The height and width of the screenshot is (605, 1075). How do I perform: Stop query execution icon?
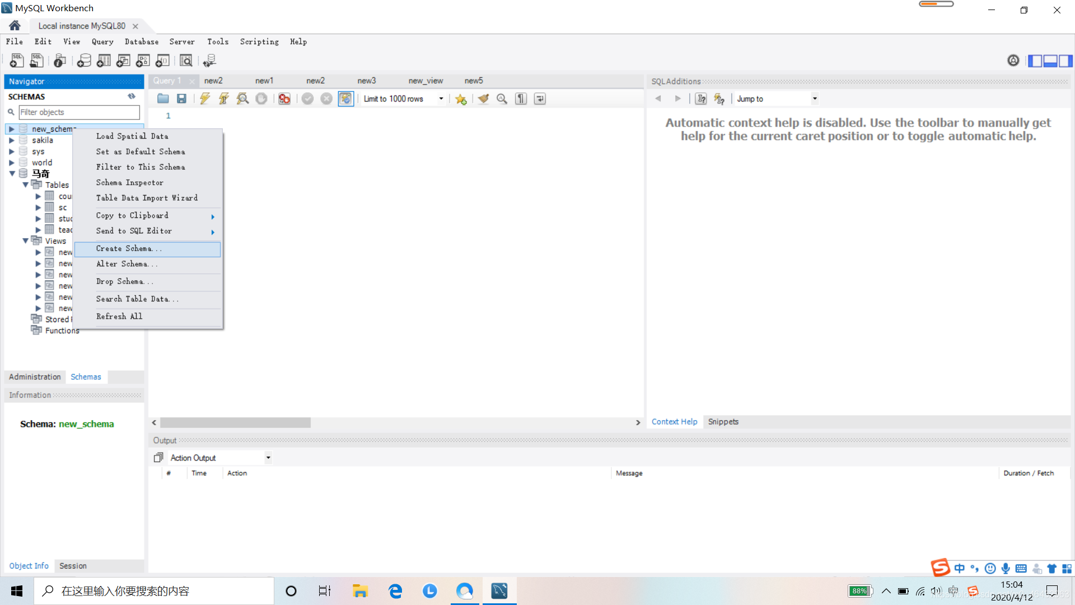[261, 99]
